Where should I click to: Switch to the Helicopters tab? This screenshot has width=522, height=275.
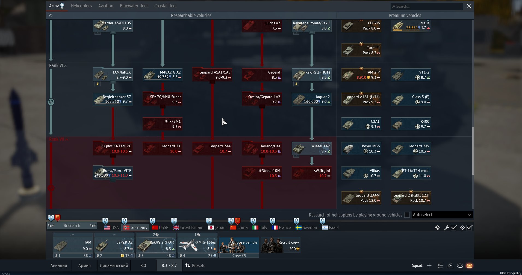[81, 6]
